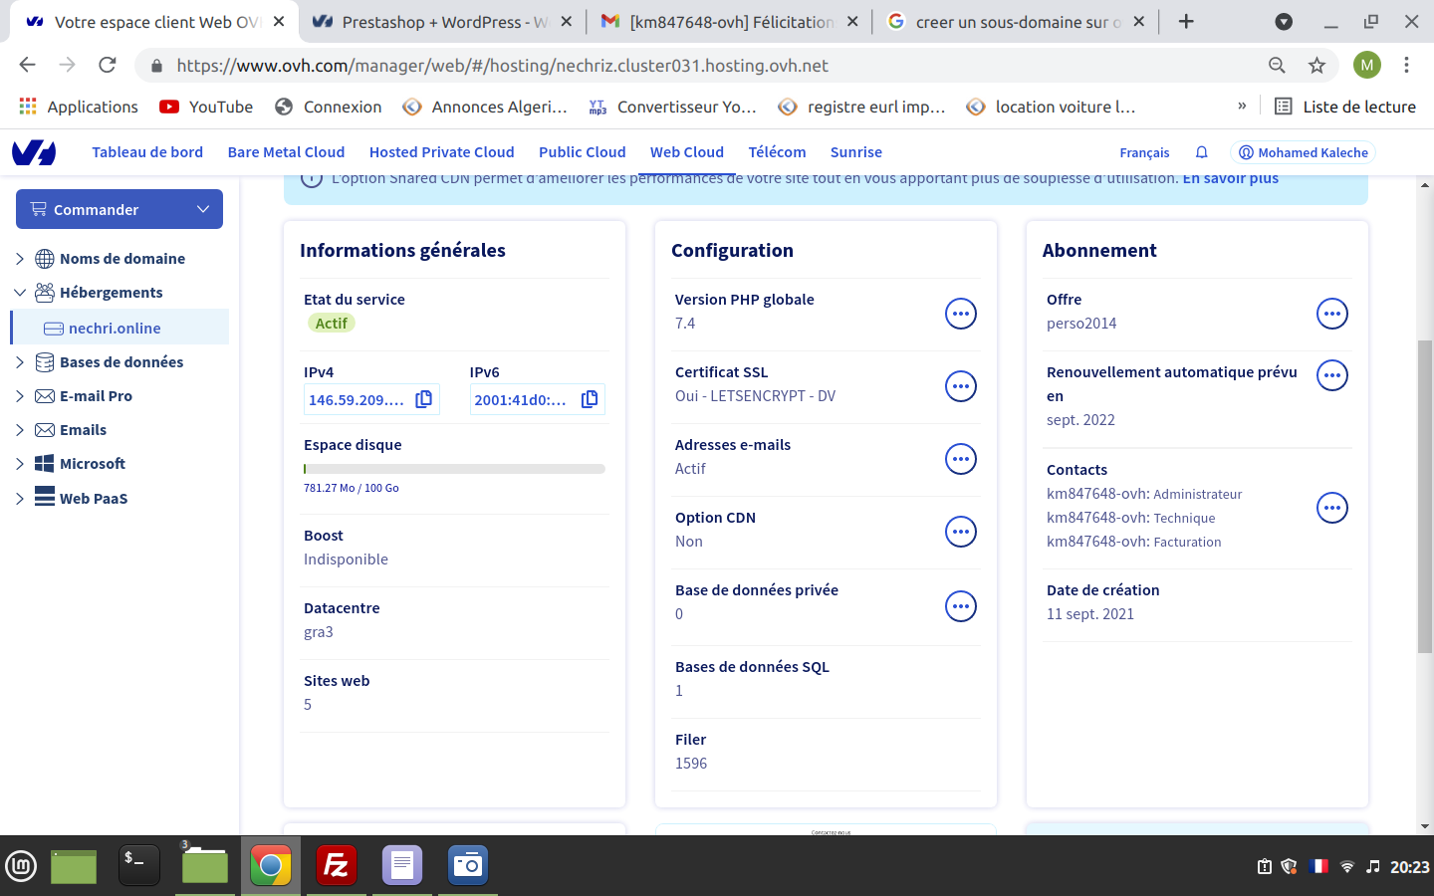Image resolution: width=1434 pixels, height=896 pixels.
Task: Copy the IPv4 address to the clipboard
Action: pyautogui.click(x=424, y=399)
